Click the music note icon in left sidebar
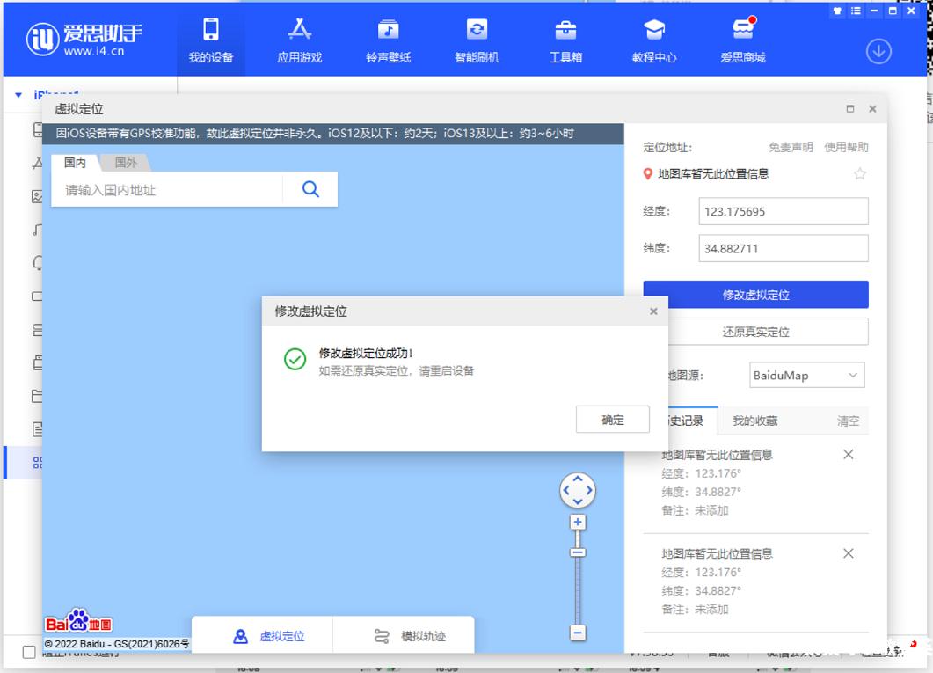Viewport: 933px width, 673px height. click(x=38, y=230)
